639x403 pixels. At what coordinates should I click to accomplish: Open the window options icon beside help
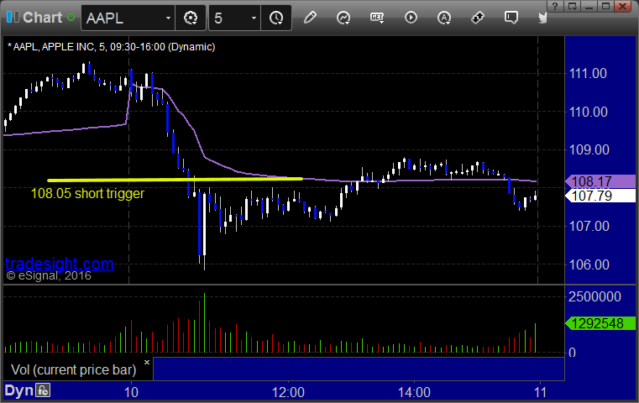tap(572, 6)
